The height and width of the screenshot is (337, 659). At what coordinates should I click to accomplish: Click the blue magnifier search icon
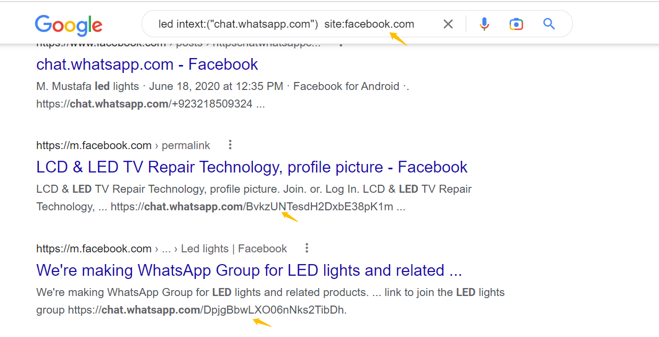[x=549, y=24]
